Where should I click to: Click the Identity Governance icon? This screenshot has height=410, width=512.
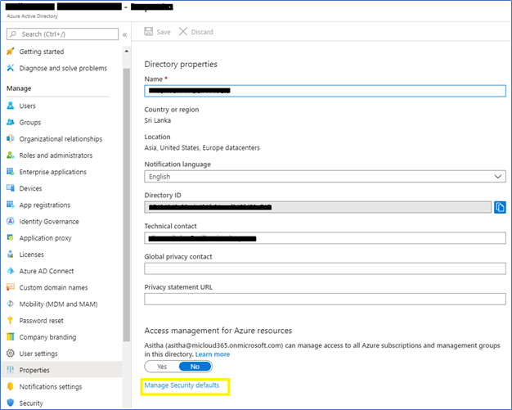click(11, 221)
